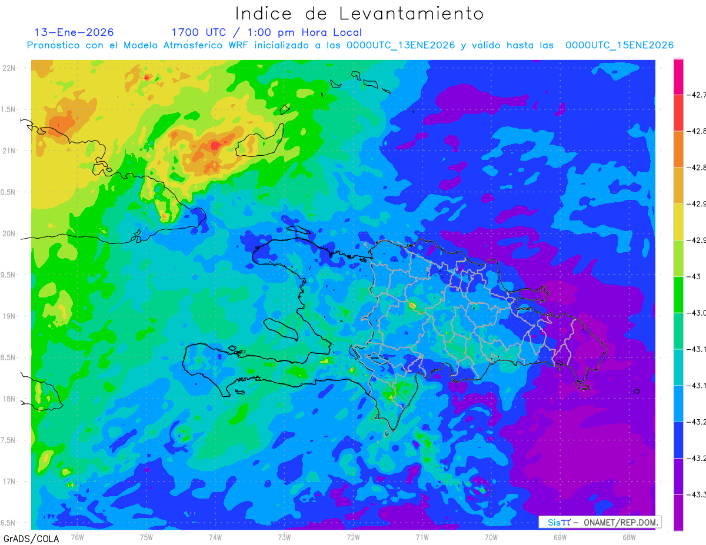Select the date text '13-Ene-2026'

pos(74,32)
